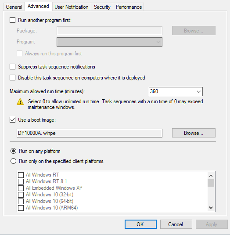Screen dimensions: 230x235
Task: Confirm settings with the OK button
Action: point(140,224)
